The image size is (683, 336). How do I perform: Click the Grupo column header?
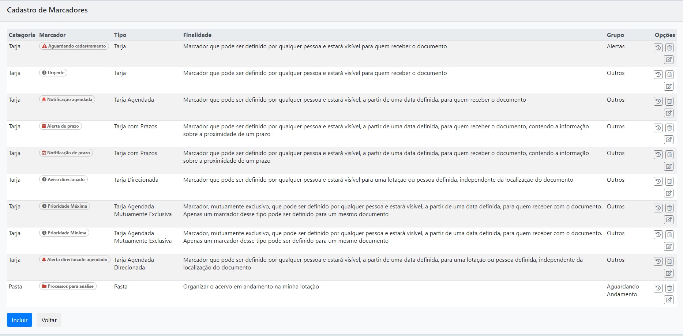pos(615,35)
